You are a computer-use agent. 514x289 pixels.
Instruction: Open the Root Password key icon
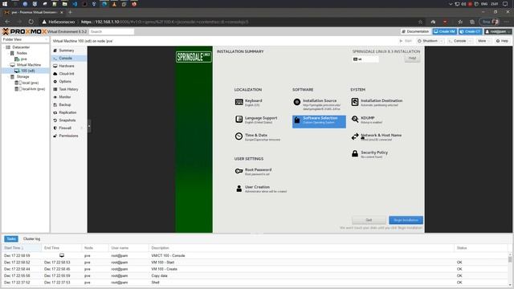[239, 171]
